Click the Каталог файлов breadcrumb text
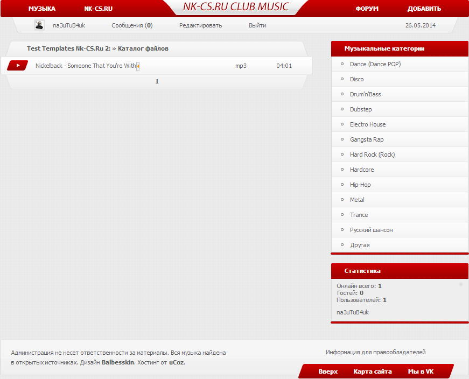Image resolution: width=469 pixels, height=379 pixels. tap(143, 48)
